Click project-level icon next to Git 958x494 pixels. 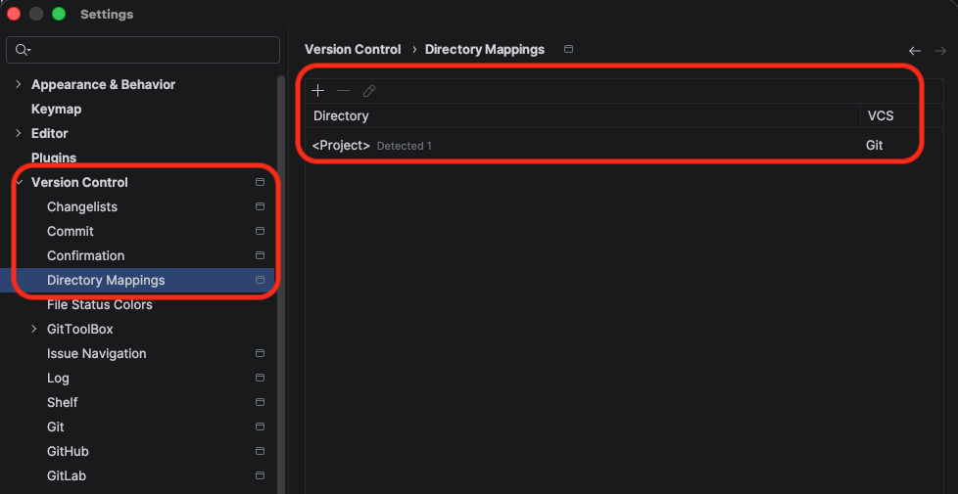[x=260, y=427]
